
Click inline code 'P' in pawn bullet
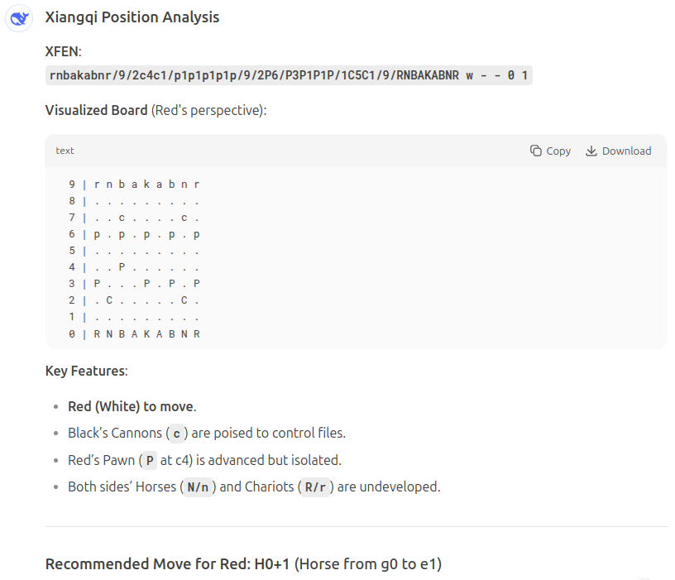(x=150, y=460)
